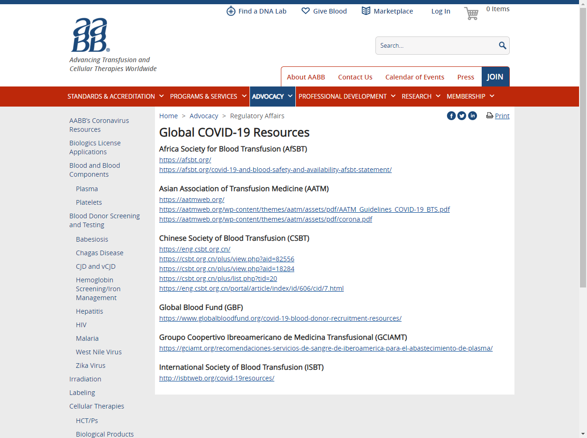Open Blood Donor Screening and Testing
The width and height of the screenshot is (587, 438).
tap(104, 220)
